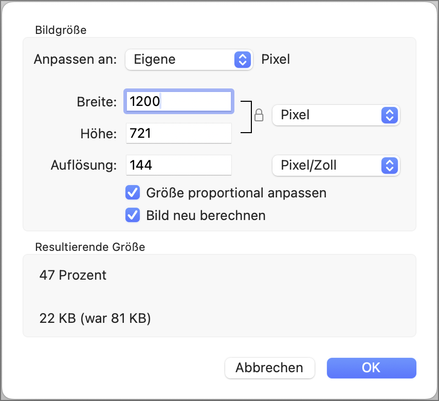Click the 47 Prozent result text
Viewport: 439px width, 401px height.
click(x=73, y=275)
